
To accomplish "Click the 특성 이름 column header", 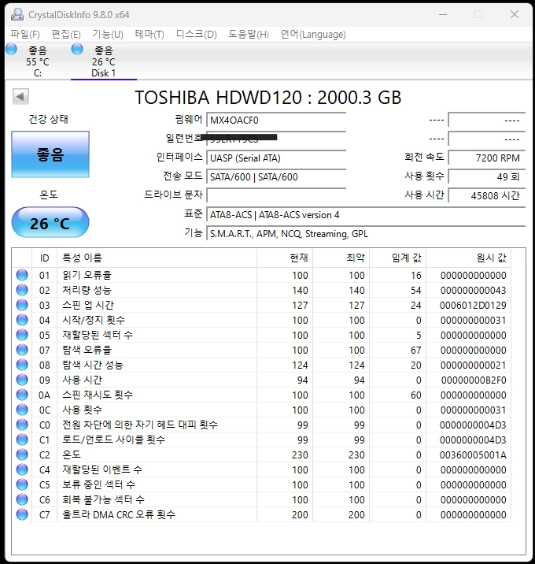I will coord(157,258).
